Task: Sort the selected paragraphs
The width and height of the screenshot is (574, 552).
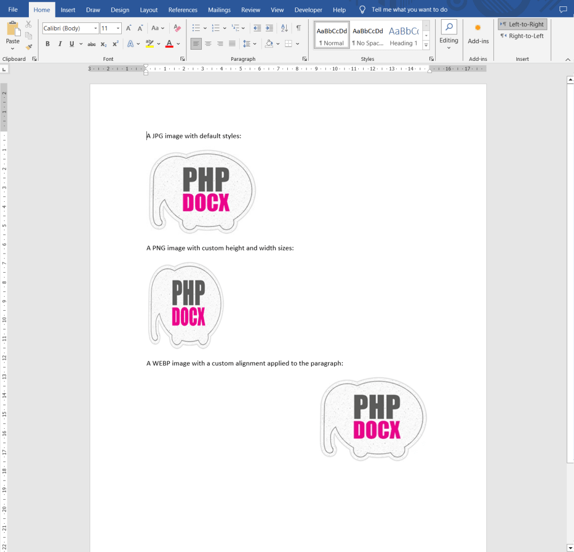Action: point(285,28)
